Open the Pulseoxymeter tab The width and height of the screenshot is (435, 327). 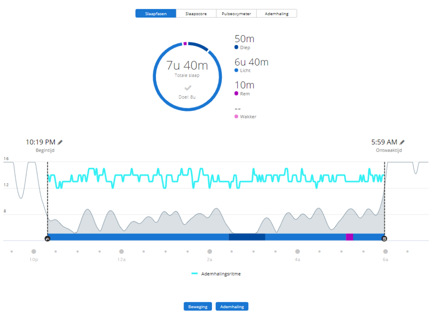click(236, 14)
